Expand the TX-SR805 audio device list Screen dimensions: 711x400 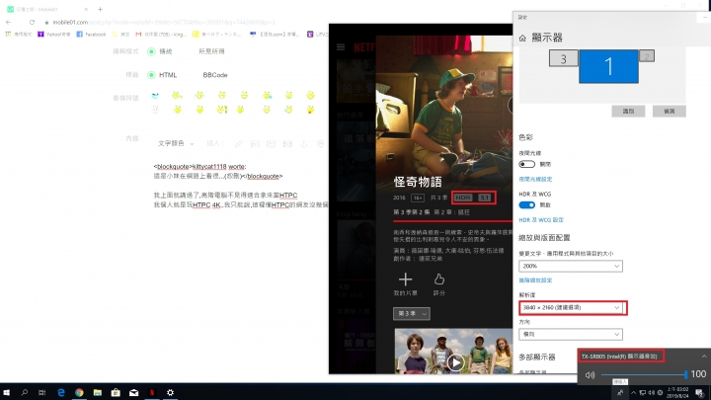coord(704,357)
